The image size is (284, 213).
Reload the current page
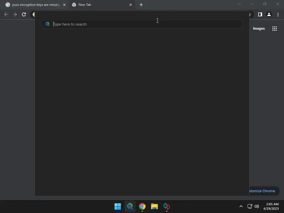point(24,14)
